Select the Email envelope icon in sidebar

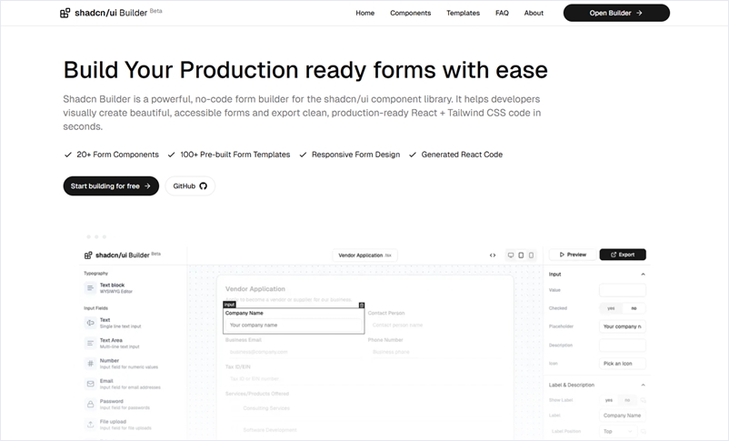[x=90, y=383]
